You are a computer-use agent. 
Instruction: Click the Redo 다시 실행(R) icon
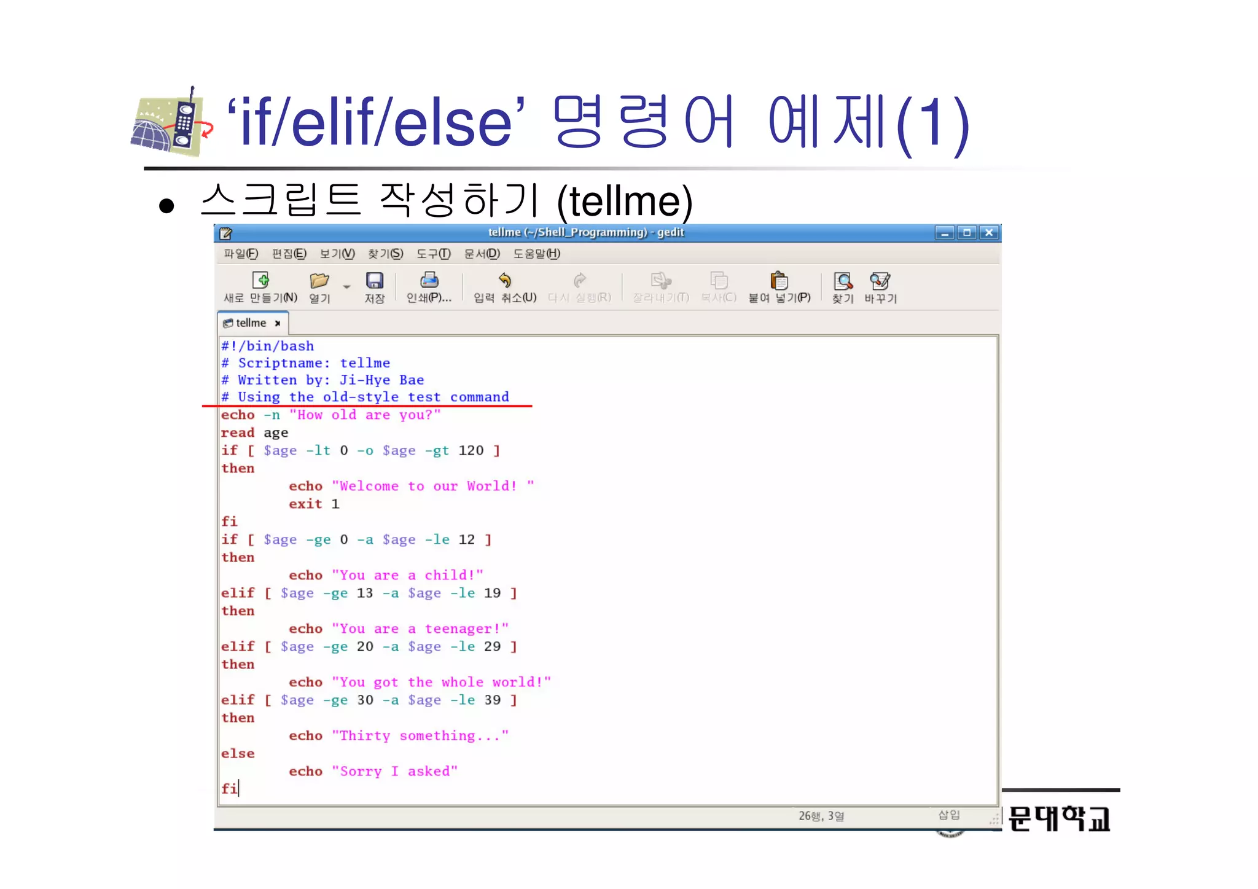(579, 281)
